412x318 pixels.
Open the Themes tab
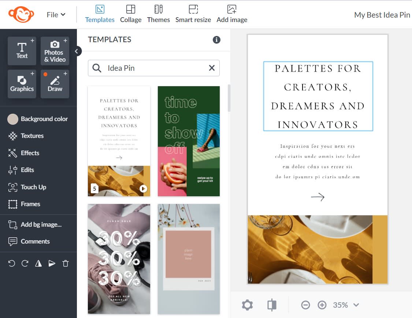click(x=159, y=14)
